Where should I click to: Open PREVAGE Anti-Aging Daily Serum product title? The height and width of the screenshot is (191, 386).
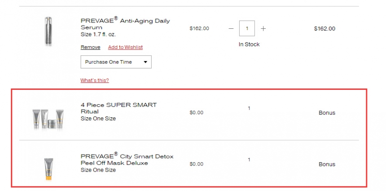point(125,24)
